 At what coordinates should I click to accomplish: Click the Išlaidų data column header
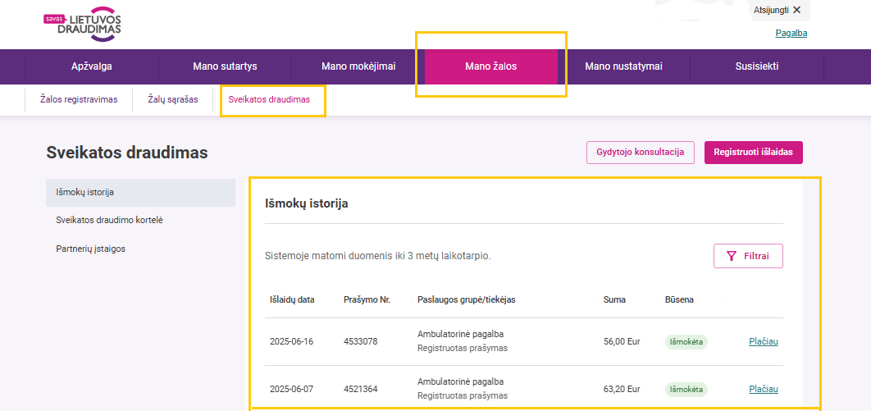coord(292,300)
